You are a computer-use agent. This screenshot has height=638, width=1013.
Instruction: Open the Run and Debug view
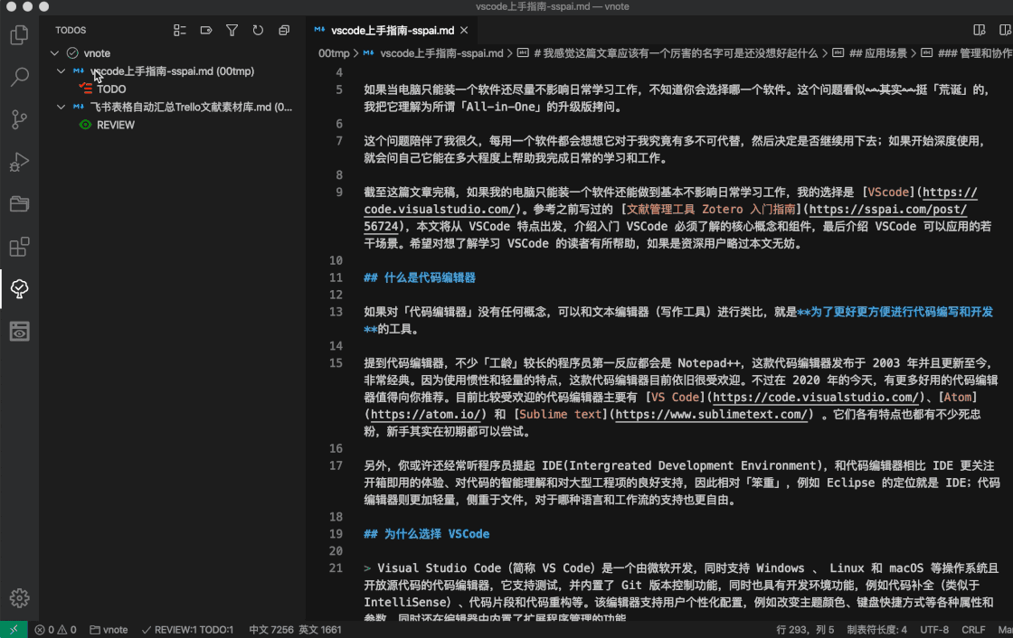pos(19,162)
